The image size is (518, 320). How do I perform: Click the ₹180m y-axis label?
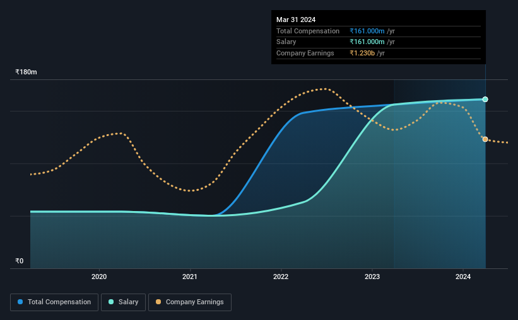coord(26,72)
